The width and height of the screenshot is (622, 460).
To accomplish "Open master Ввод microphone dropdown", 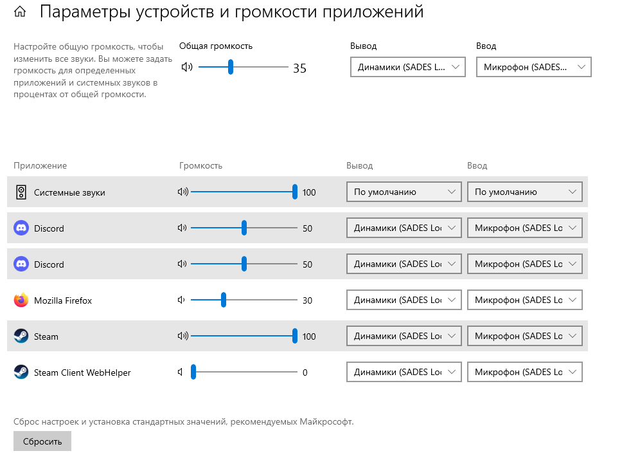I will tap(533, 67).
